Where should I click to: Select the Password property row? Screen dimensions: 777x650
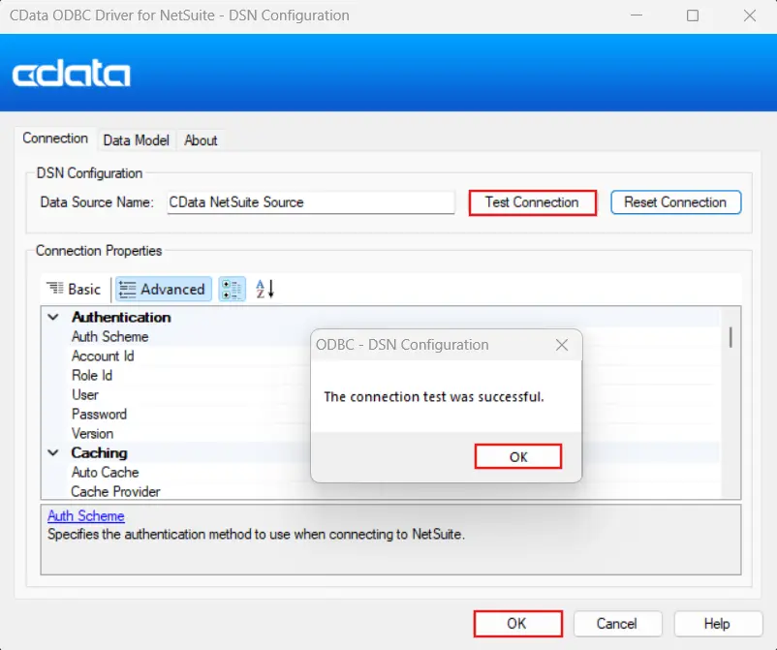(x=102, y=414)
